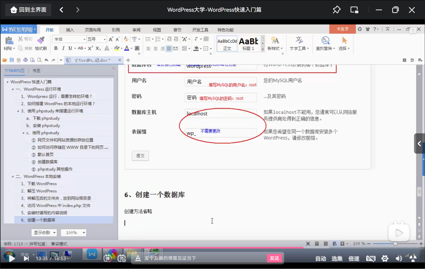Click the 倍速 playback speed button
This screenshot has height=269, width=425.
[354, 259]
